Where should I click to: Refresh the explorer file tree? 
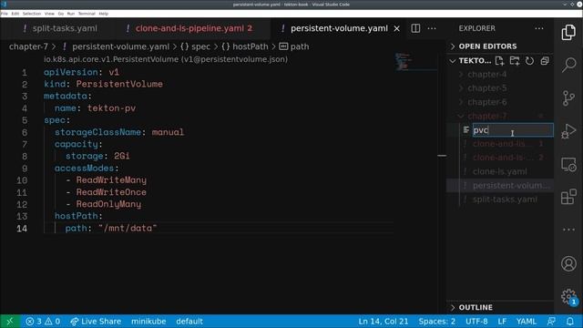click(529, 61)
